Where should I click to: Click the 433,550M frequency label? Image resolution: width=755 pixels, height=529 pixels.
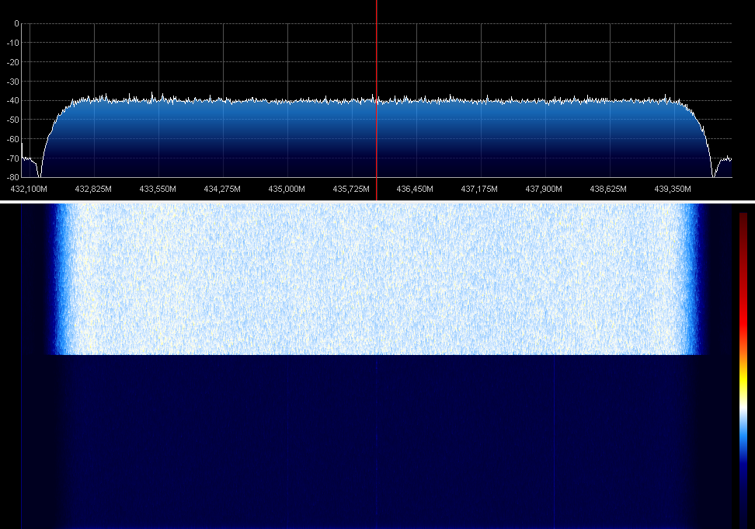(x=158, y=190)
